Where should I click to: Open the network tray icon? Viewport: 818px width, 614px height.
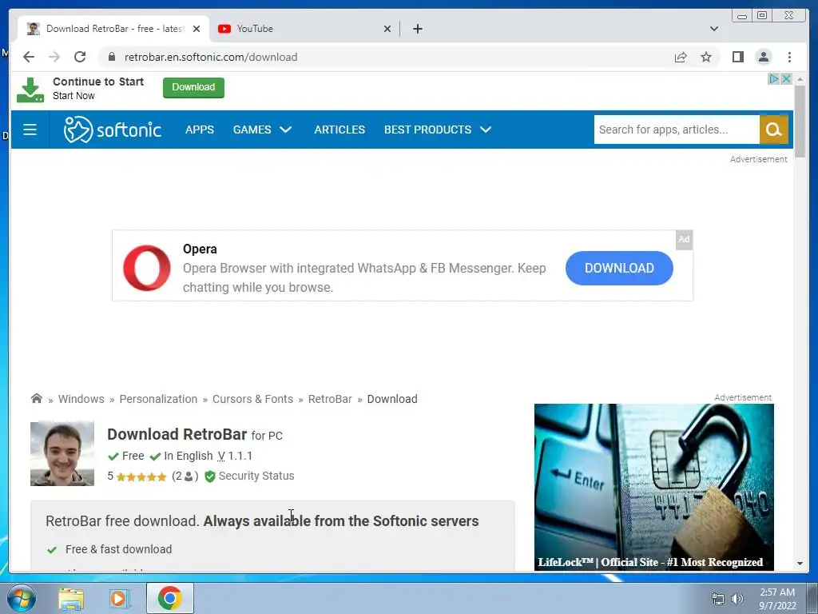coord(718,599)
